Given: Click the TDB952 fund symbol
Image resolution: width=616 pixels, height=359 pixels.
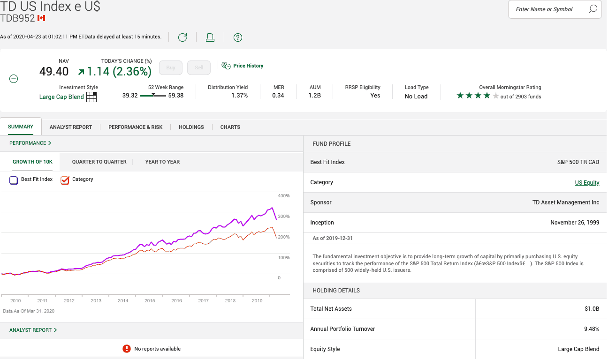Looking at the screenshot, I should point(17,18).
